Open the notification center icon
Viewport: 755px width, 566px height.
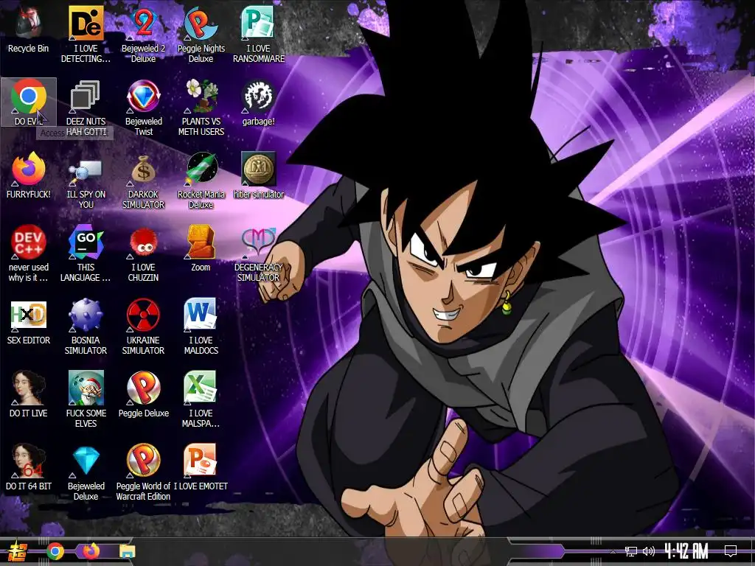point(731,551)
